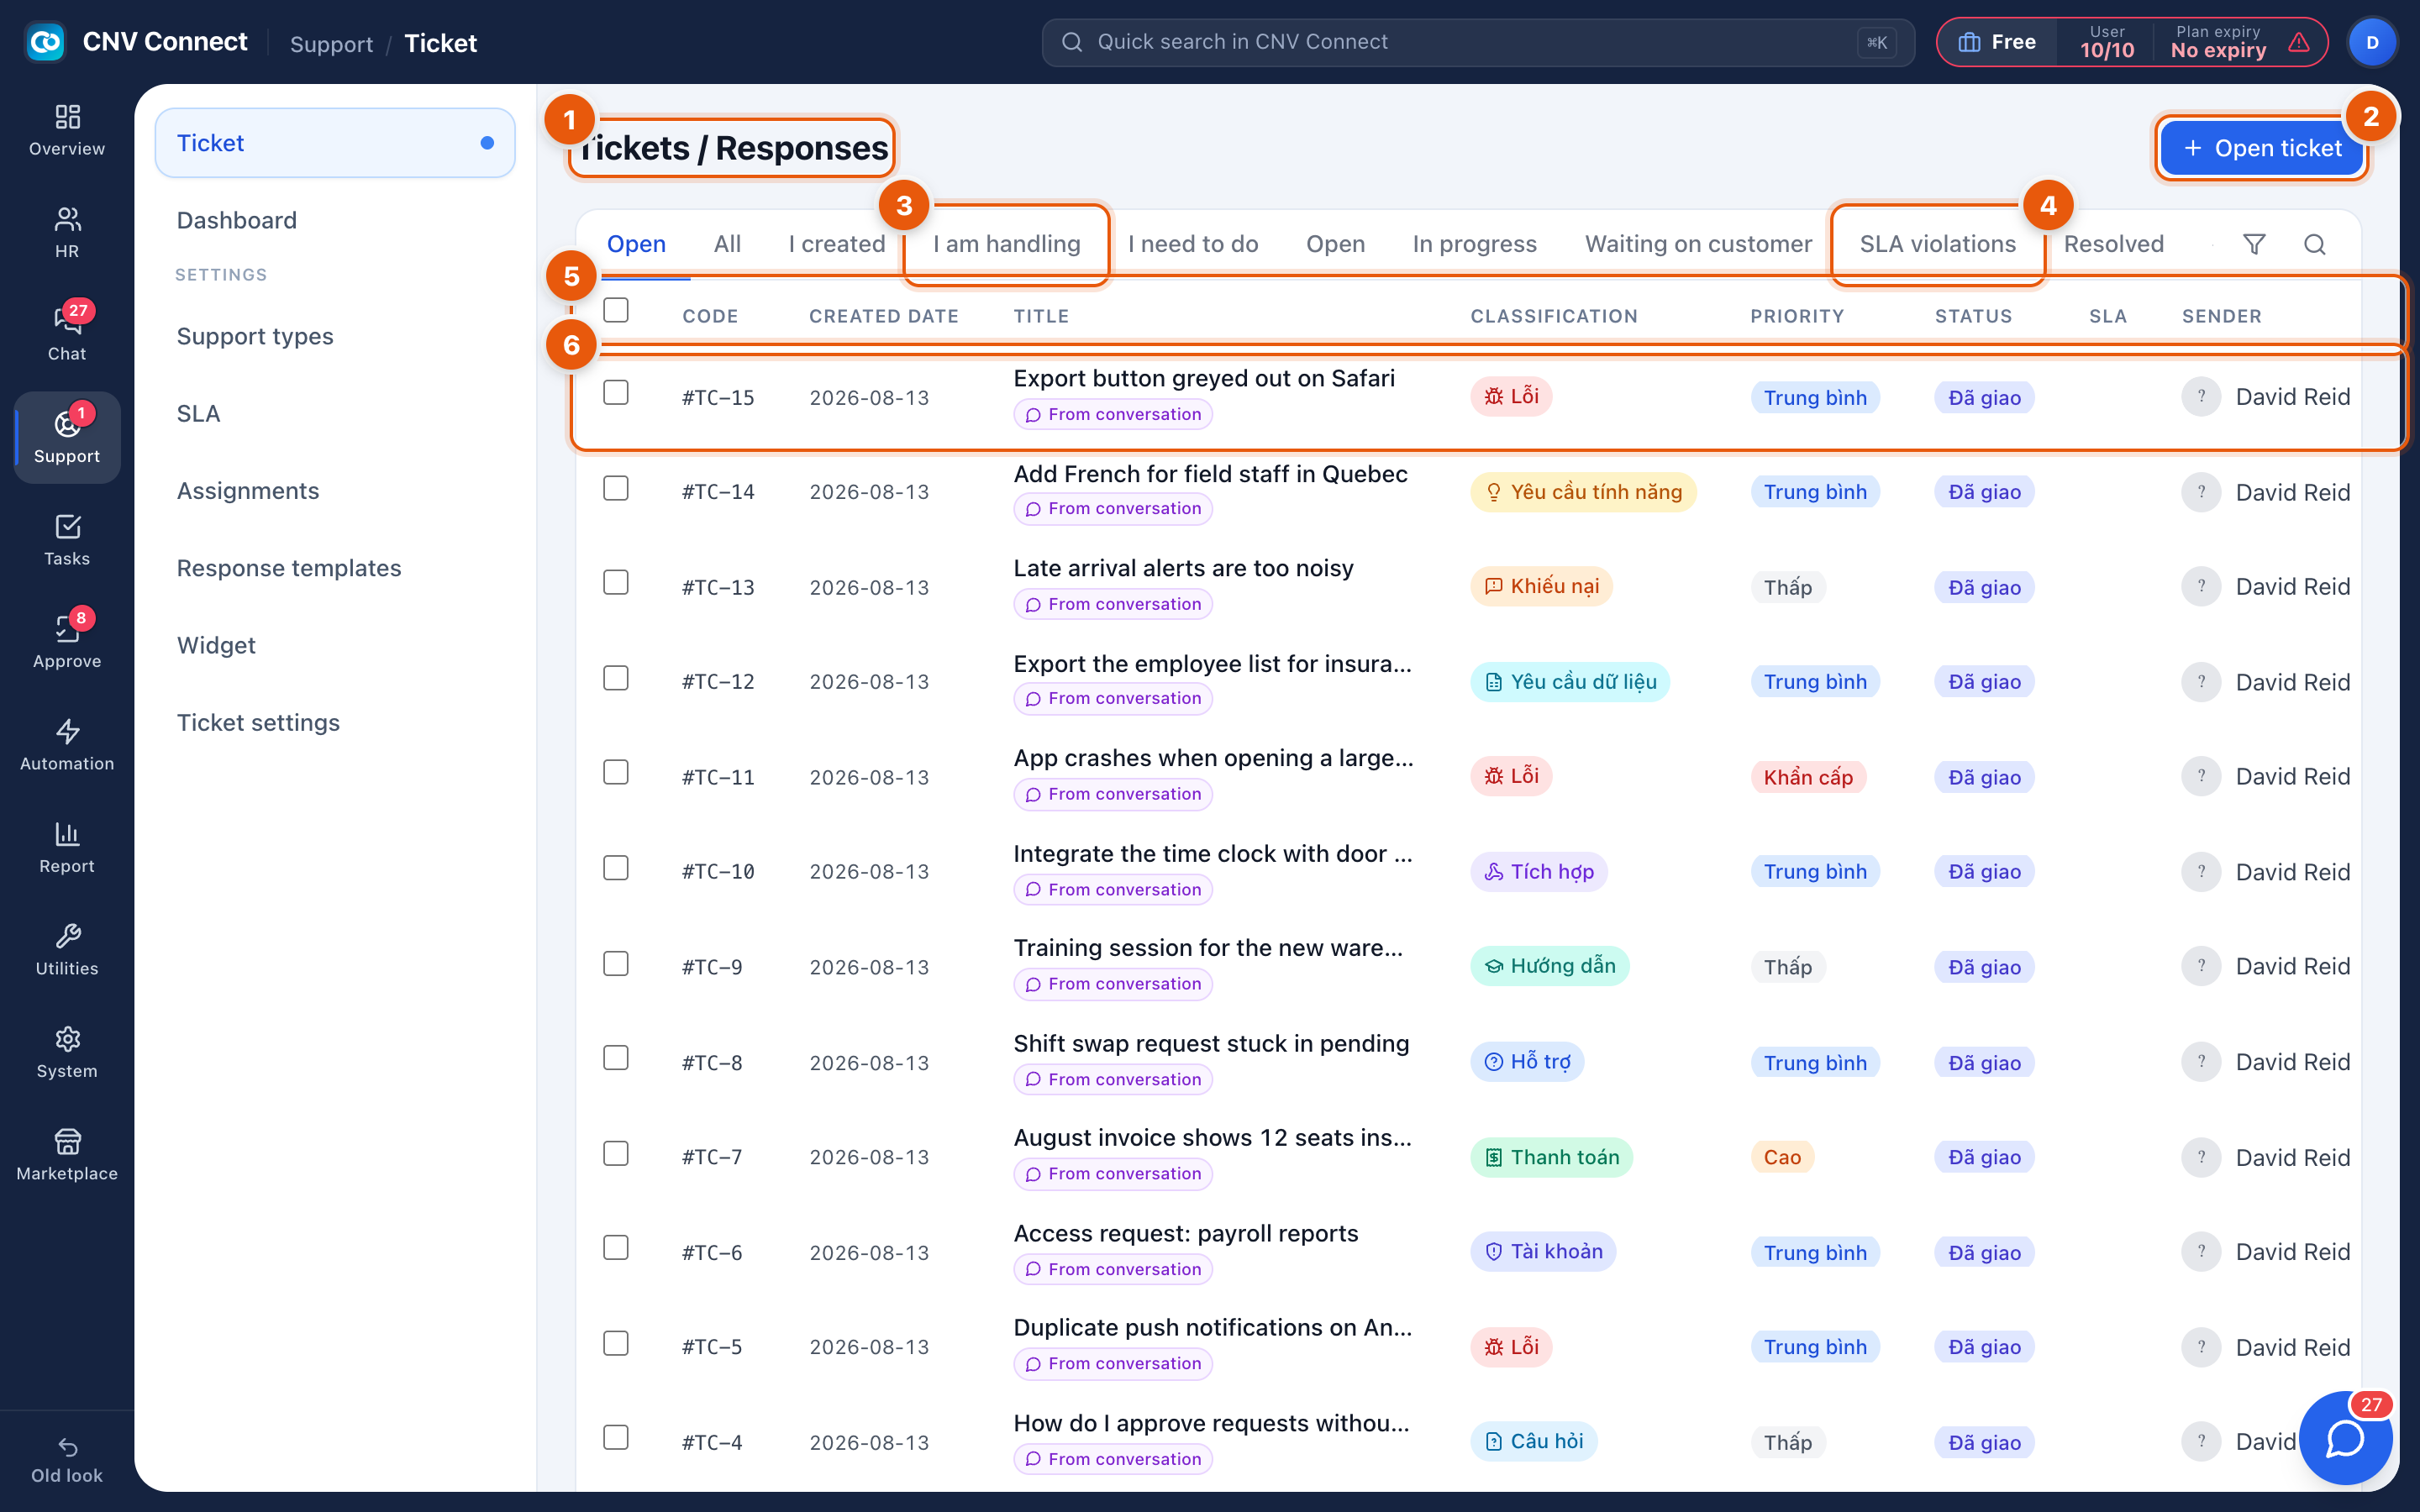
Task: Open the floating chat bubble widget
Action: click(2345, 1439)
